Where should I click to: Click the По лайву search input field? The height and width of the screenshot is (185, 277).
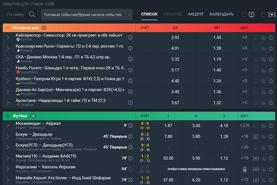16,15
